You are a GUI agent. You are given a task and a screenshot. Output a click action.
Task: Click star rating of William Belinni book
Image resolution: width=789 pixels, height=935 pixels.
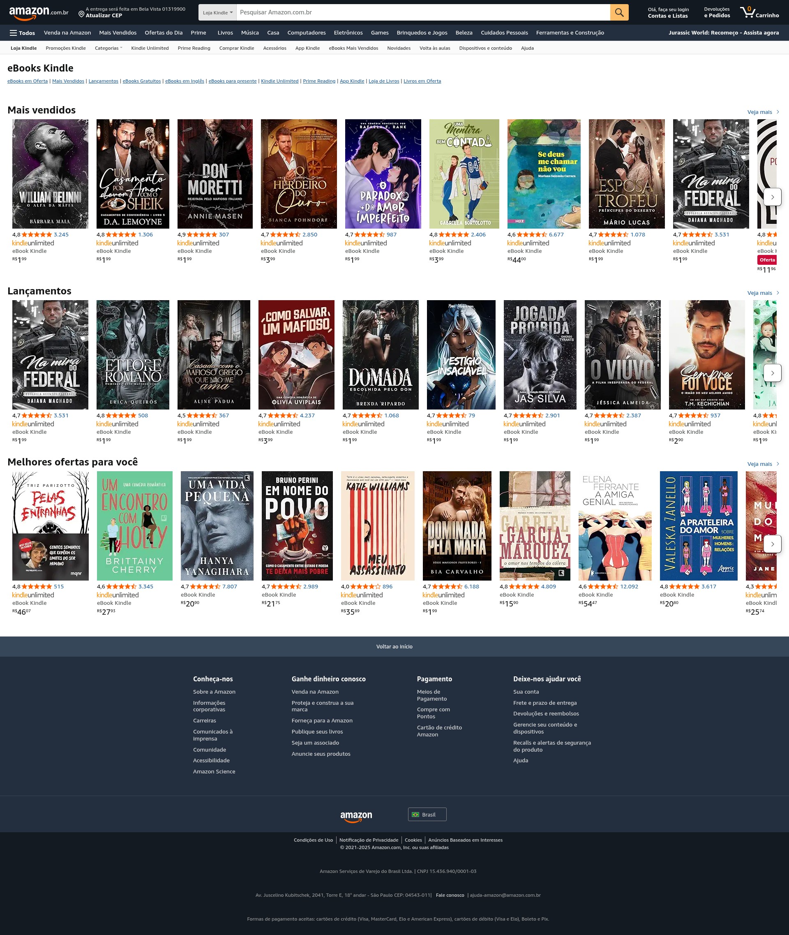[37, 234]
